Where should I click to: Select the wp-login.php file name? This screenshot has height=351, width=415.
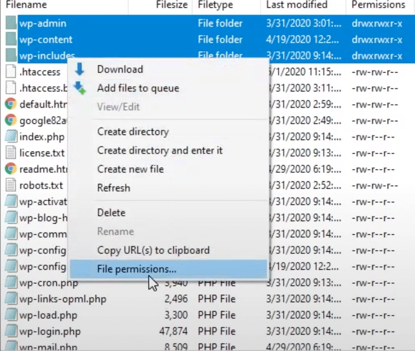coord(50,331)
